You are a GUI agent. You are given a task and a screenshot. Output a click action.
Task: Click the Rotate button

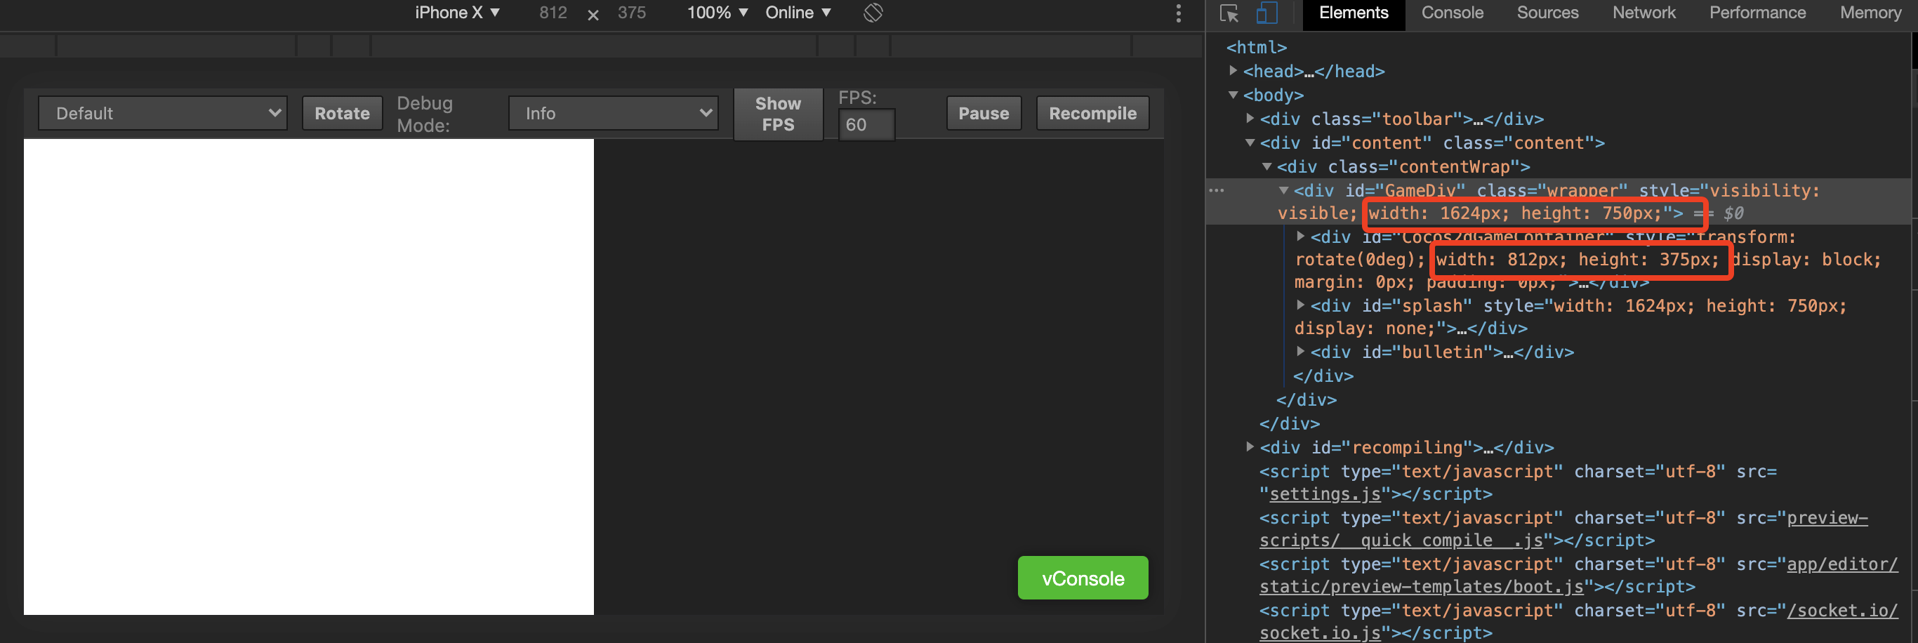[343, 113]
